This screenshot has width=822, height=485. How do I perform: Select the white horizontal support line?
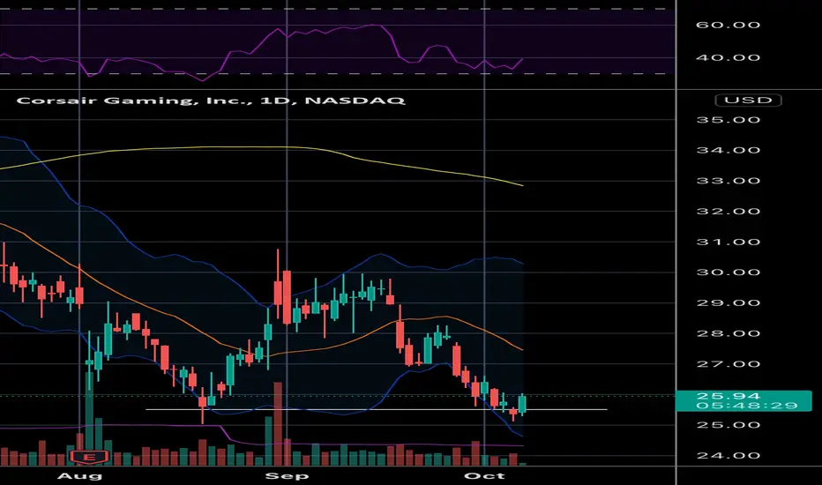pos(353,409)
